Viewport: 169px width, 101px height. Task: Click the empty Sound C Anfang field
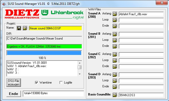pyautogui.click(x=141, y=55)
